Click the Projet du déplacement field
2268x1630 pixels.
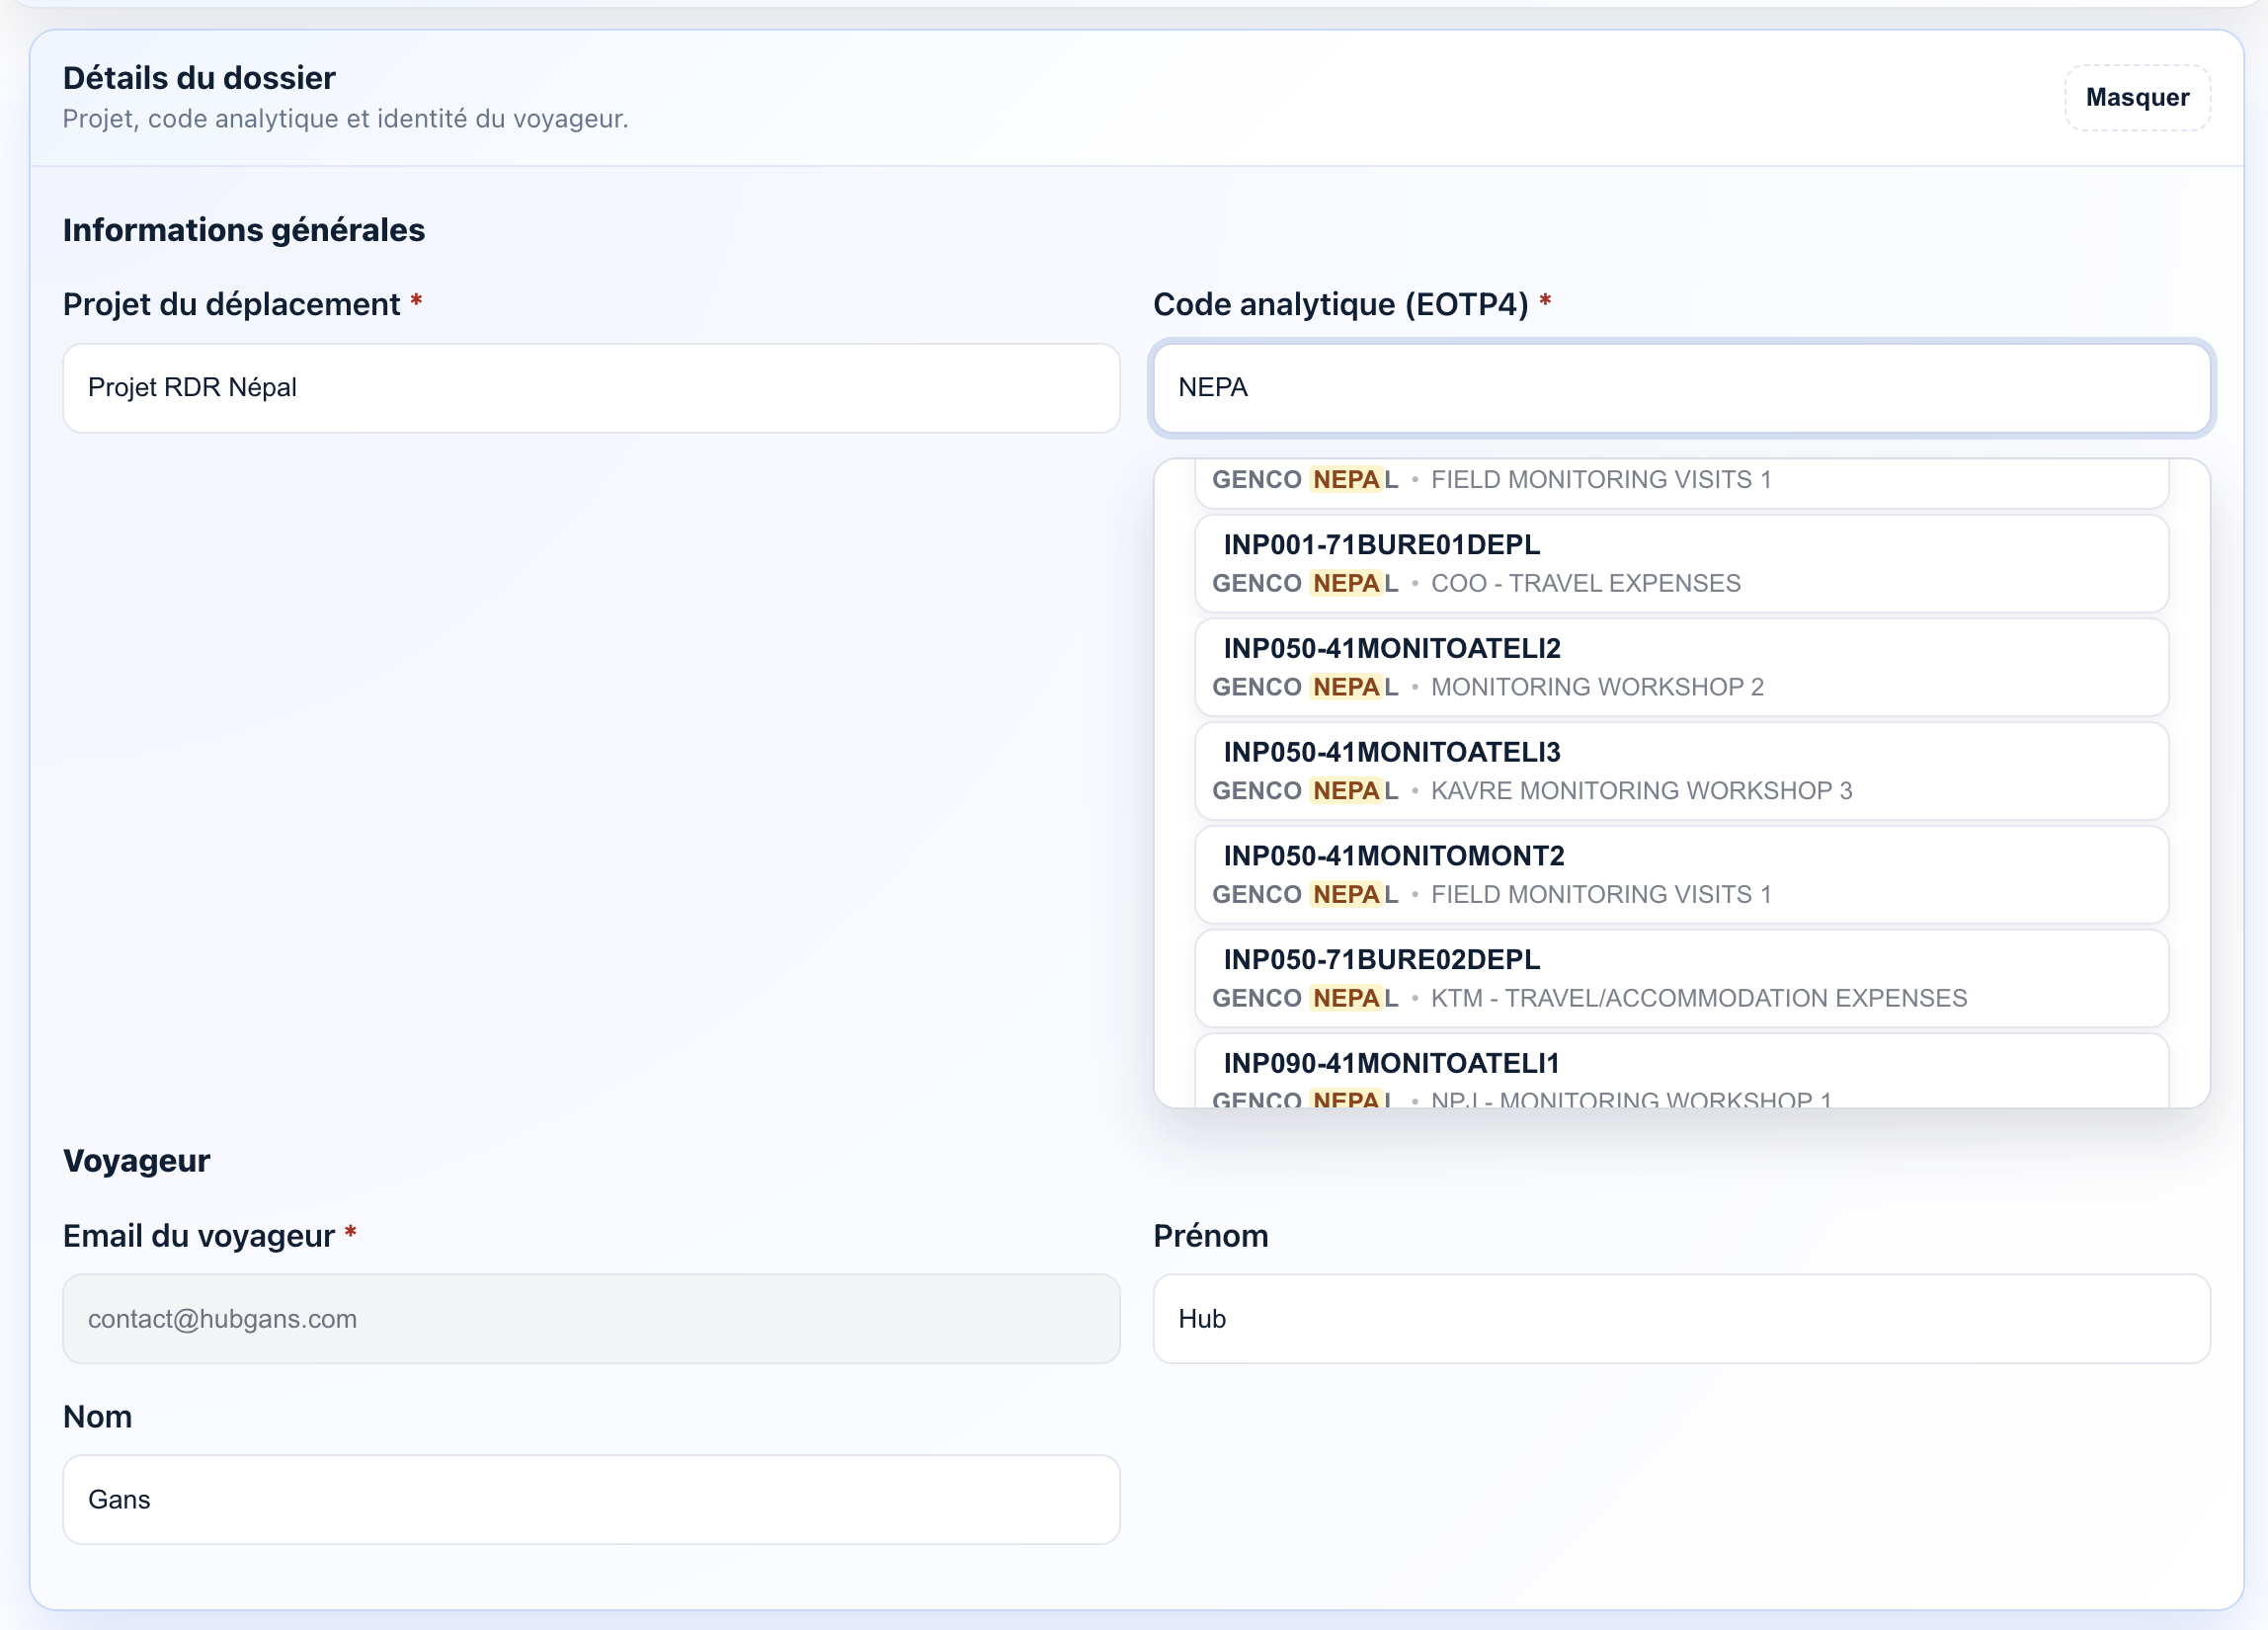pos(590,388)
